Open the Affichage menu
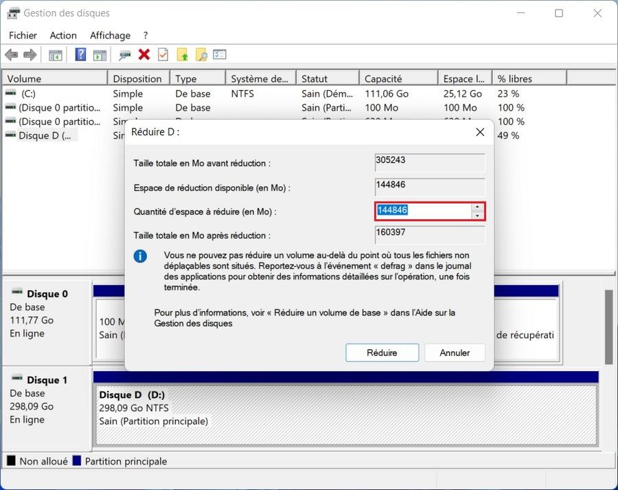 (110, 35)
